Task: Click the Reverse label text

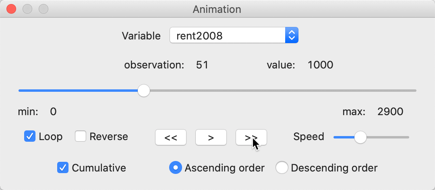Action: click(x=109, y=136)
